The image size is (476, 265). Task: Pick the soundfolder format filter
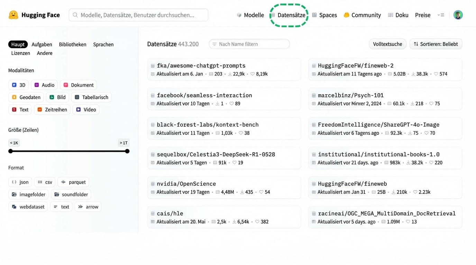(71, 194)
